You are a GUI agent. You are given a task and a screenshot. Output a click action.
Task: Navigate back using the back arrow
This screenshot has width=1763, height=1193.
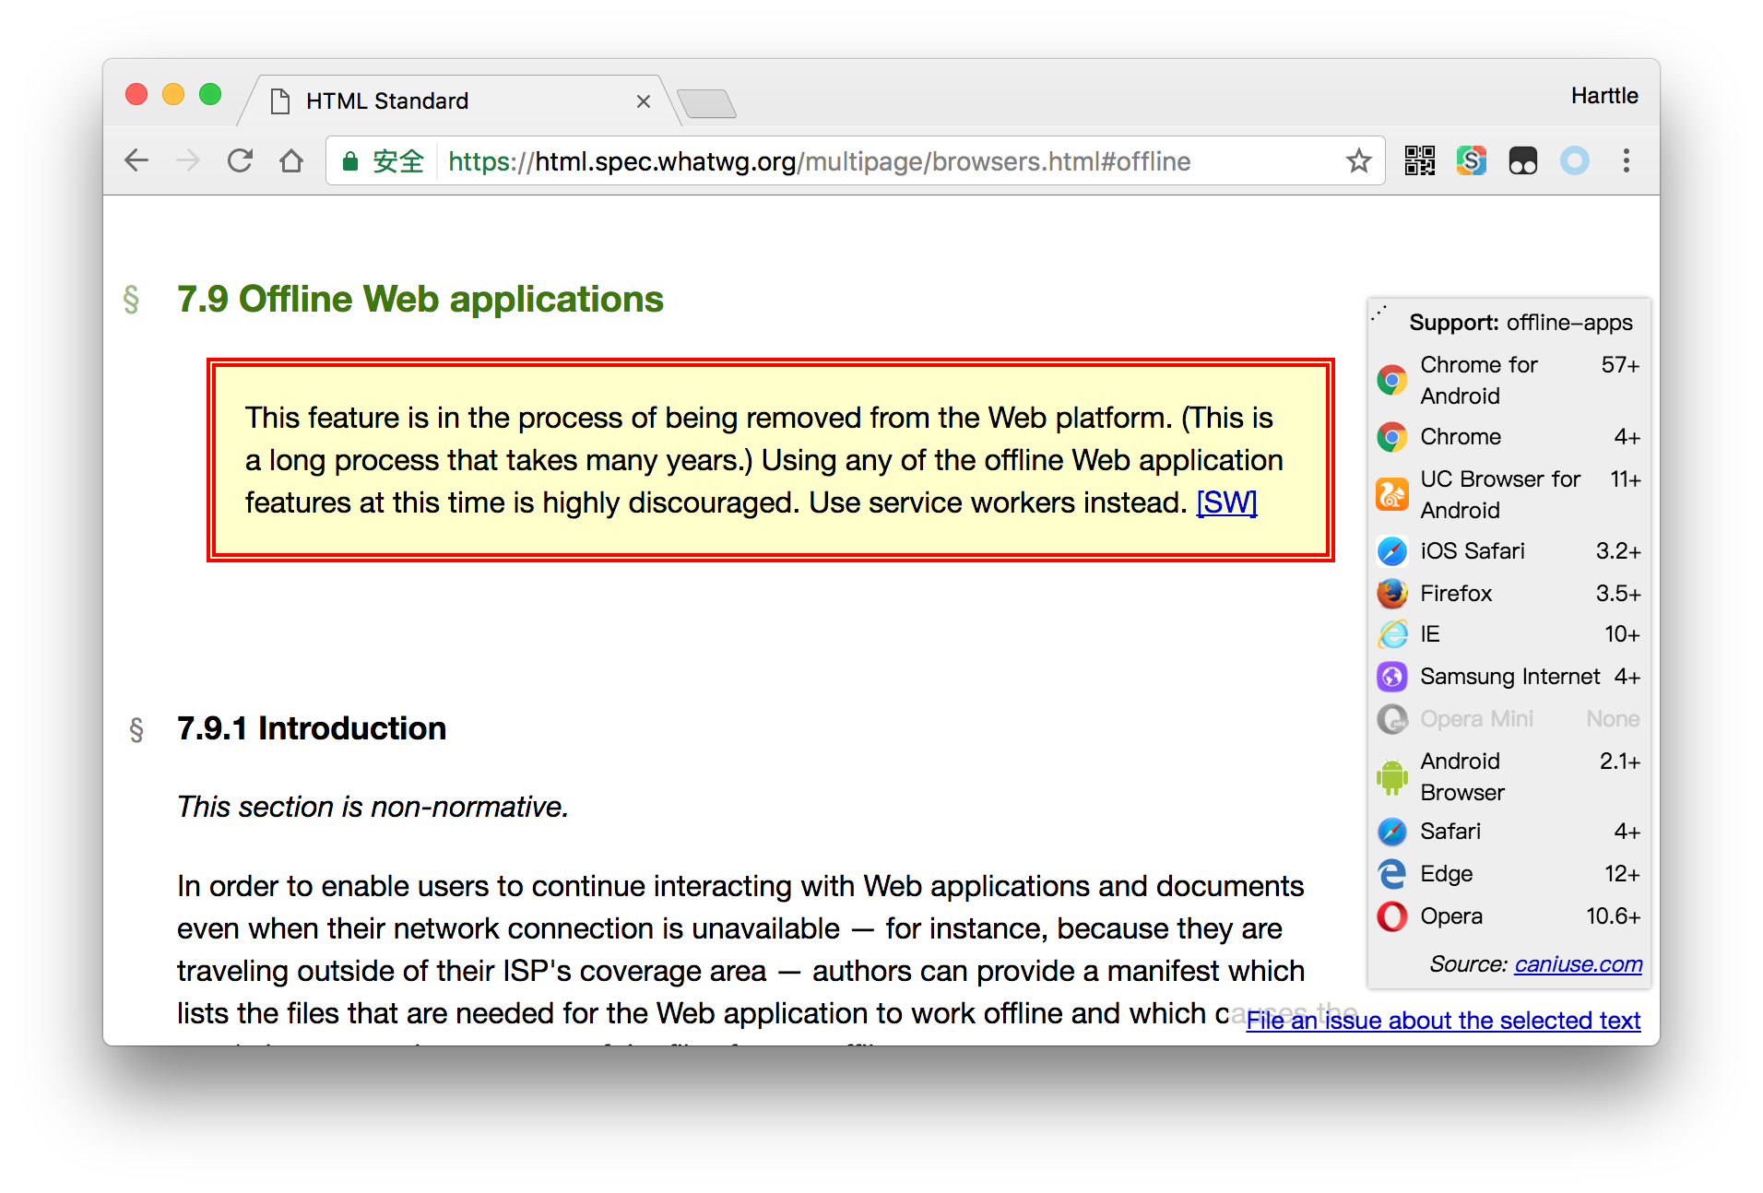click(136, 160)
